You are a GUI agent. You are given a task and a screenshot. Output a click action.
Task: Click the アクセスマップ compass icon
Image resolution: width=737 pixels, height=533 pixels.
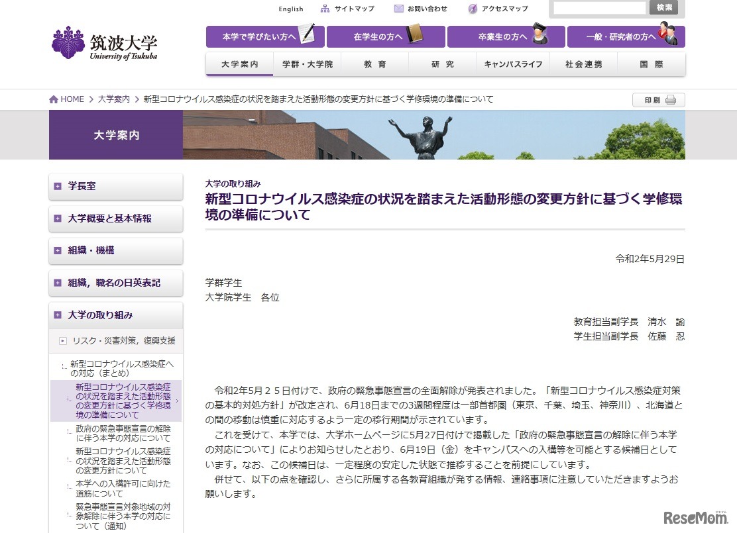(472, 9)
